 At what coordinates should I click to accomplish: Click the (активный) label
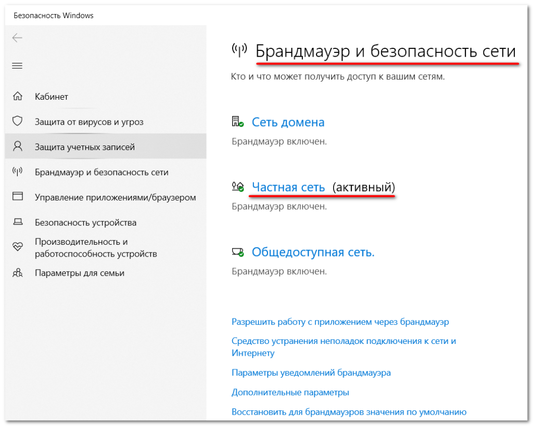[x=364, y=187]
